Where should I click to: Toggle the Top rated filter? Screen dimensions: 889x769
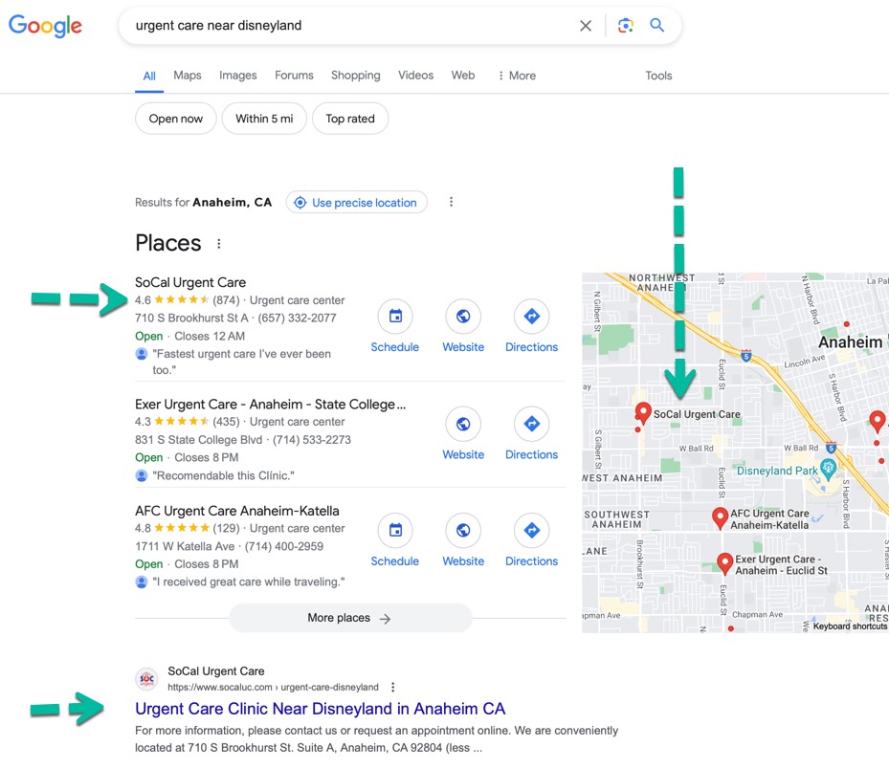(x=350, y=119)
